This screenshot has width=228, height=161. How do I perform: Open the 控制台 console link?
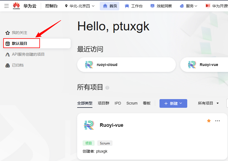51,6
